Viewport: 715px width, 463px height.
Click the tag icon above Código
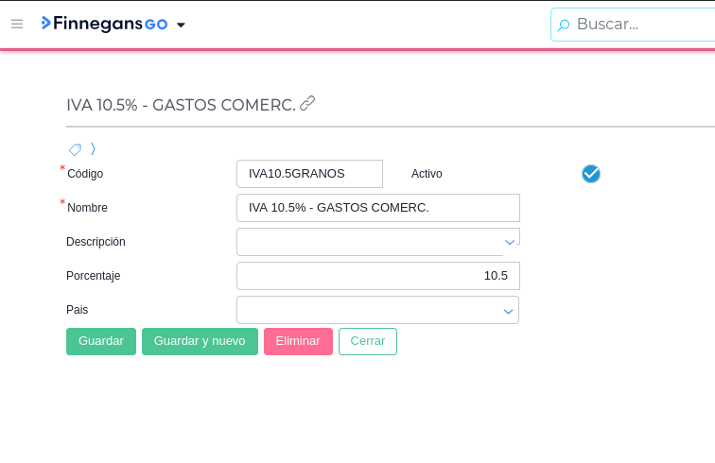75,149
